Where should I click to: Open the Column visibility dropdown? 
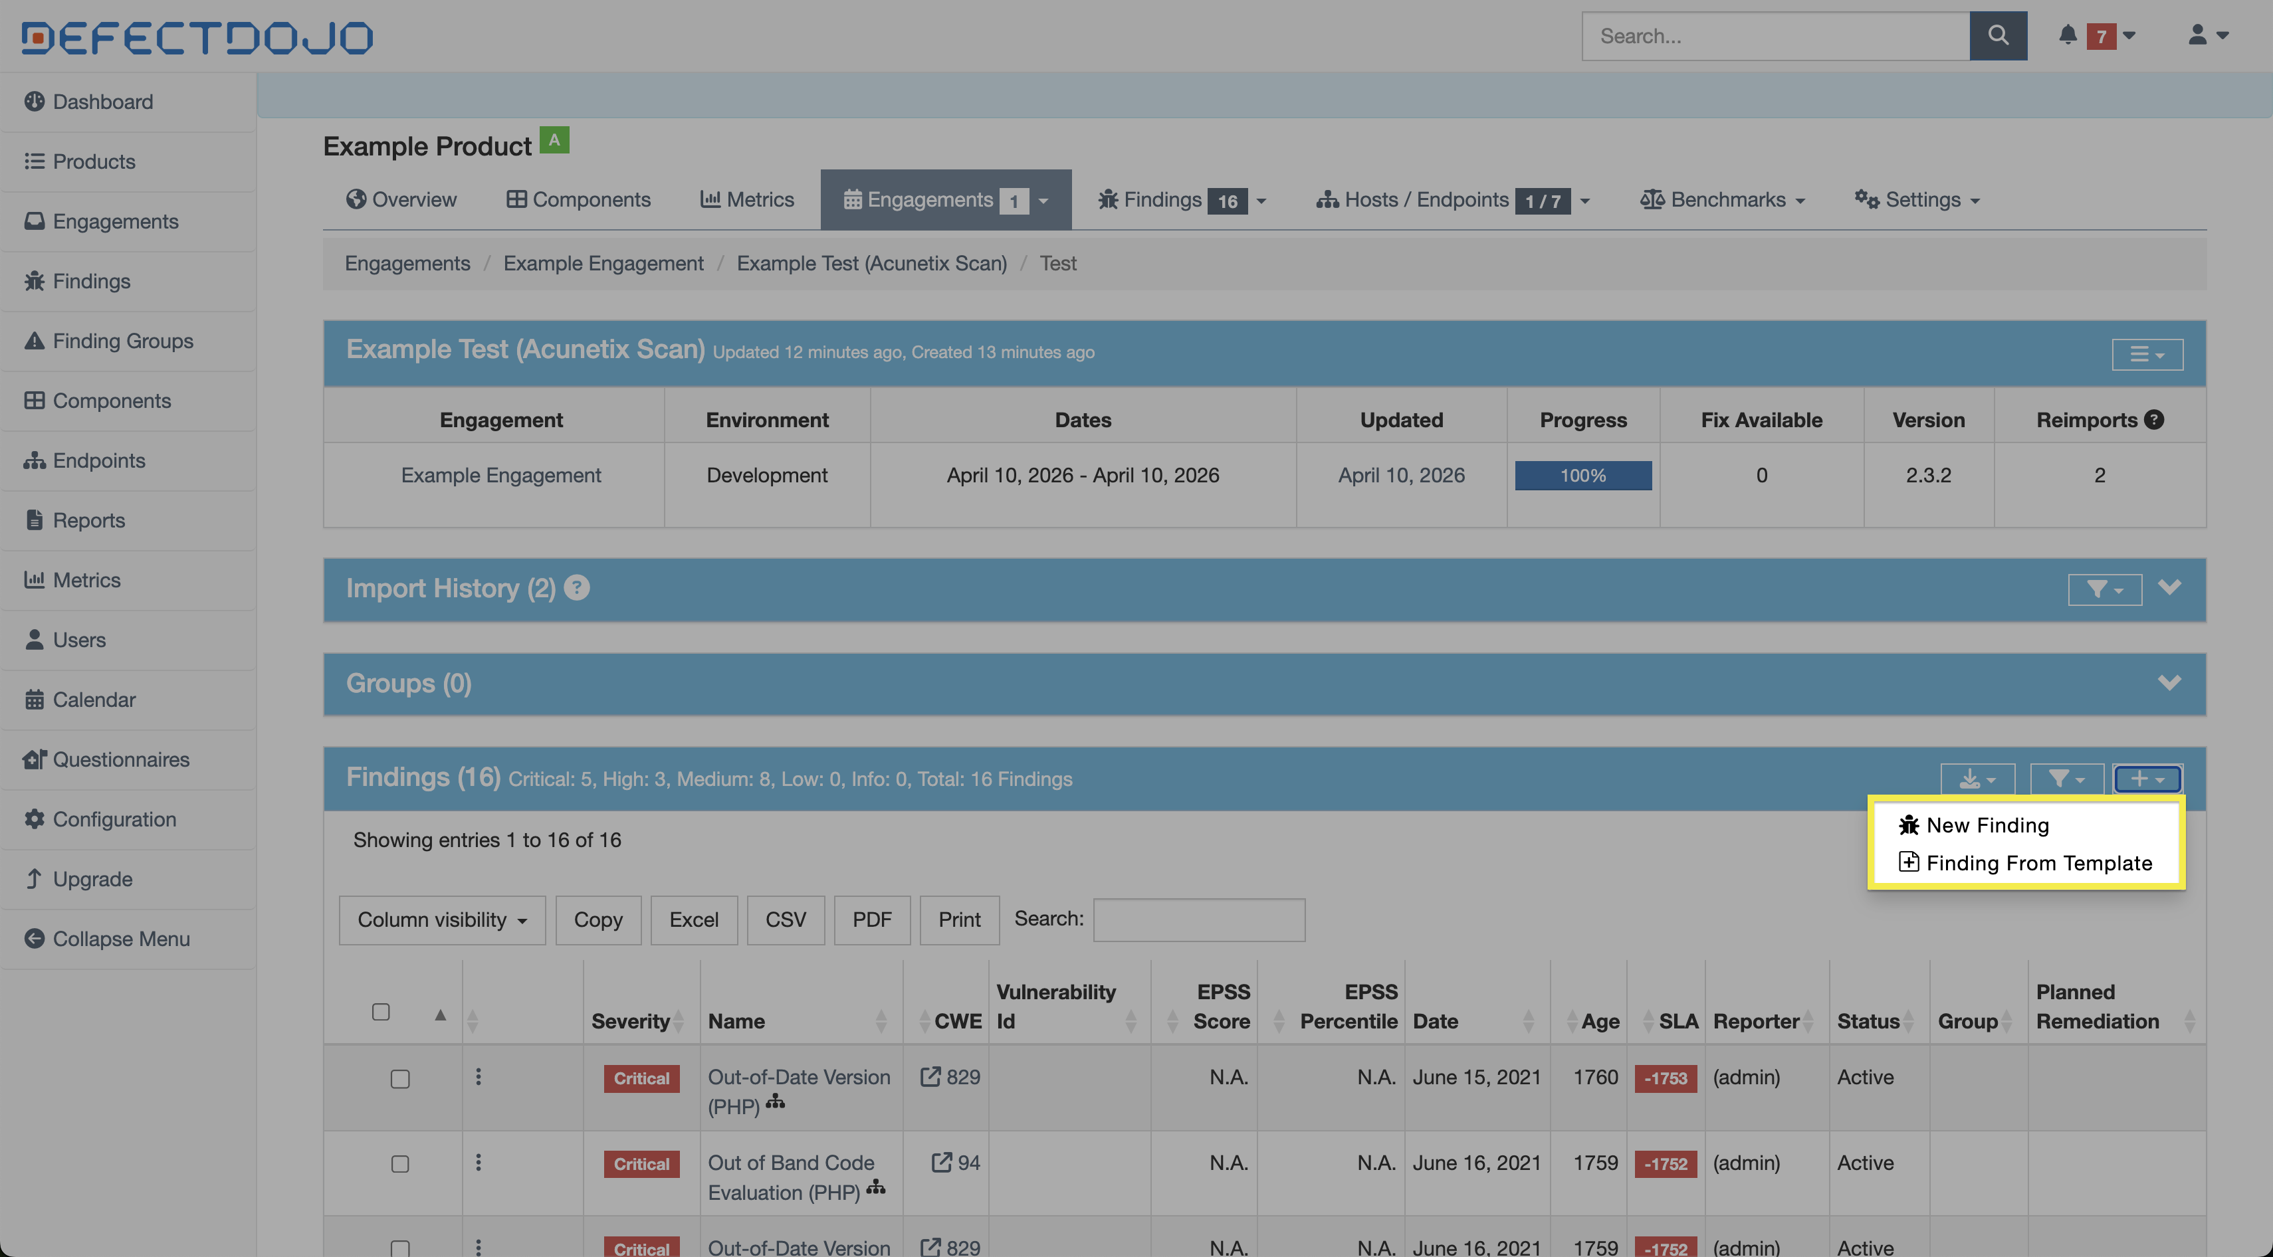pos(441,920)
